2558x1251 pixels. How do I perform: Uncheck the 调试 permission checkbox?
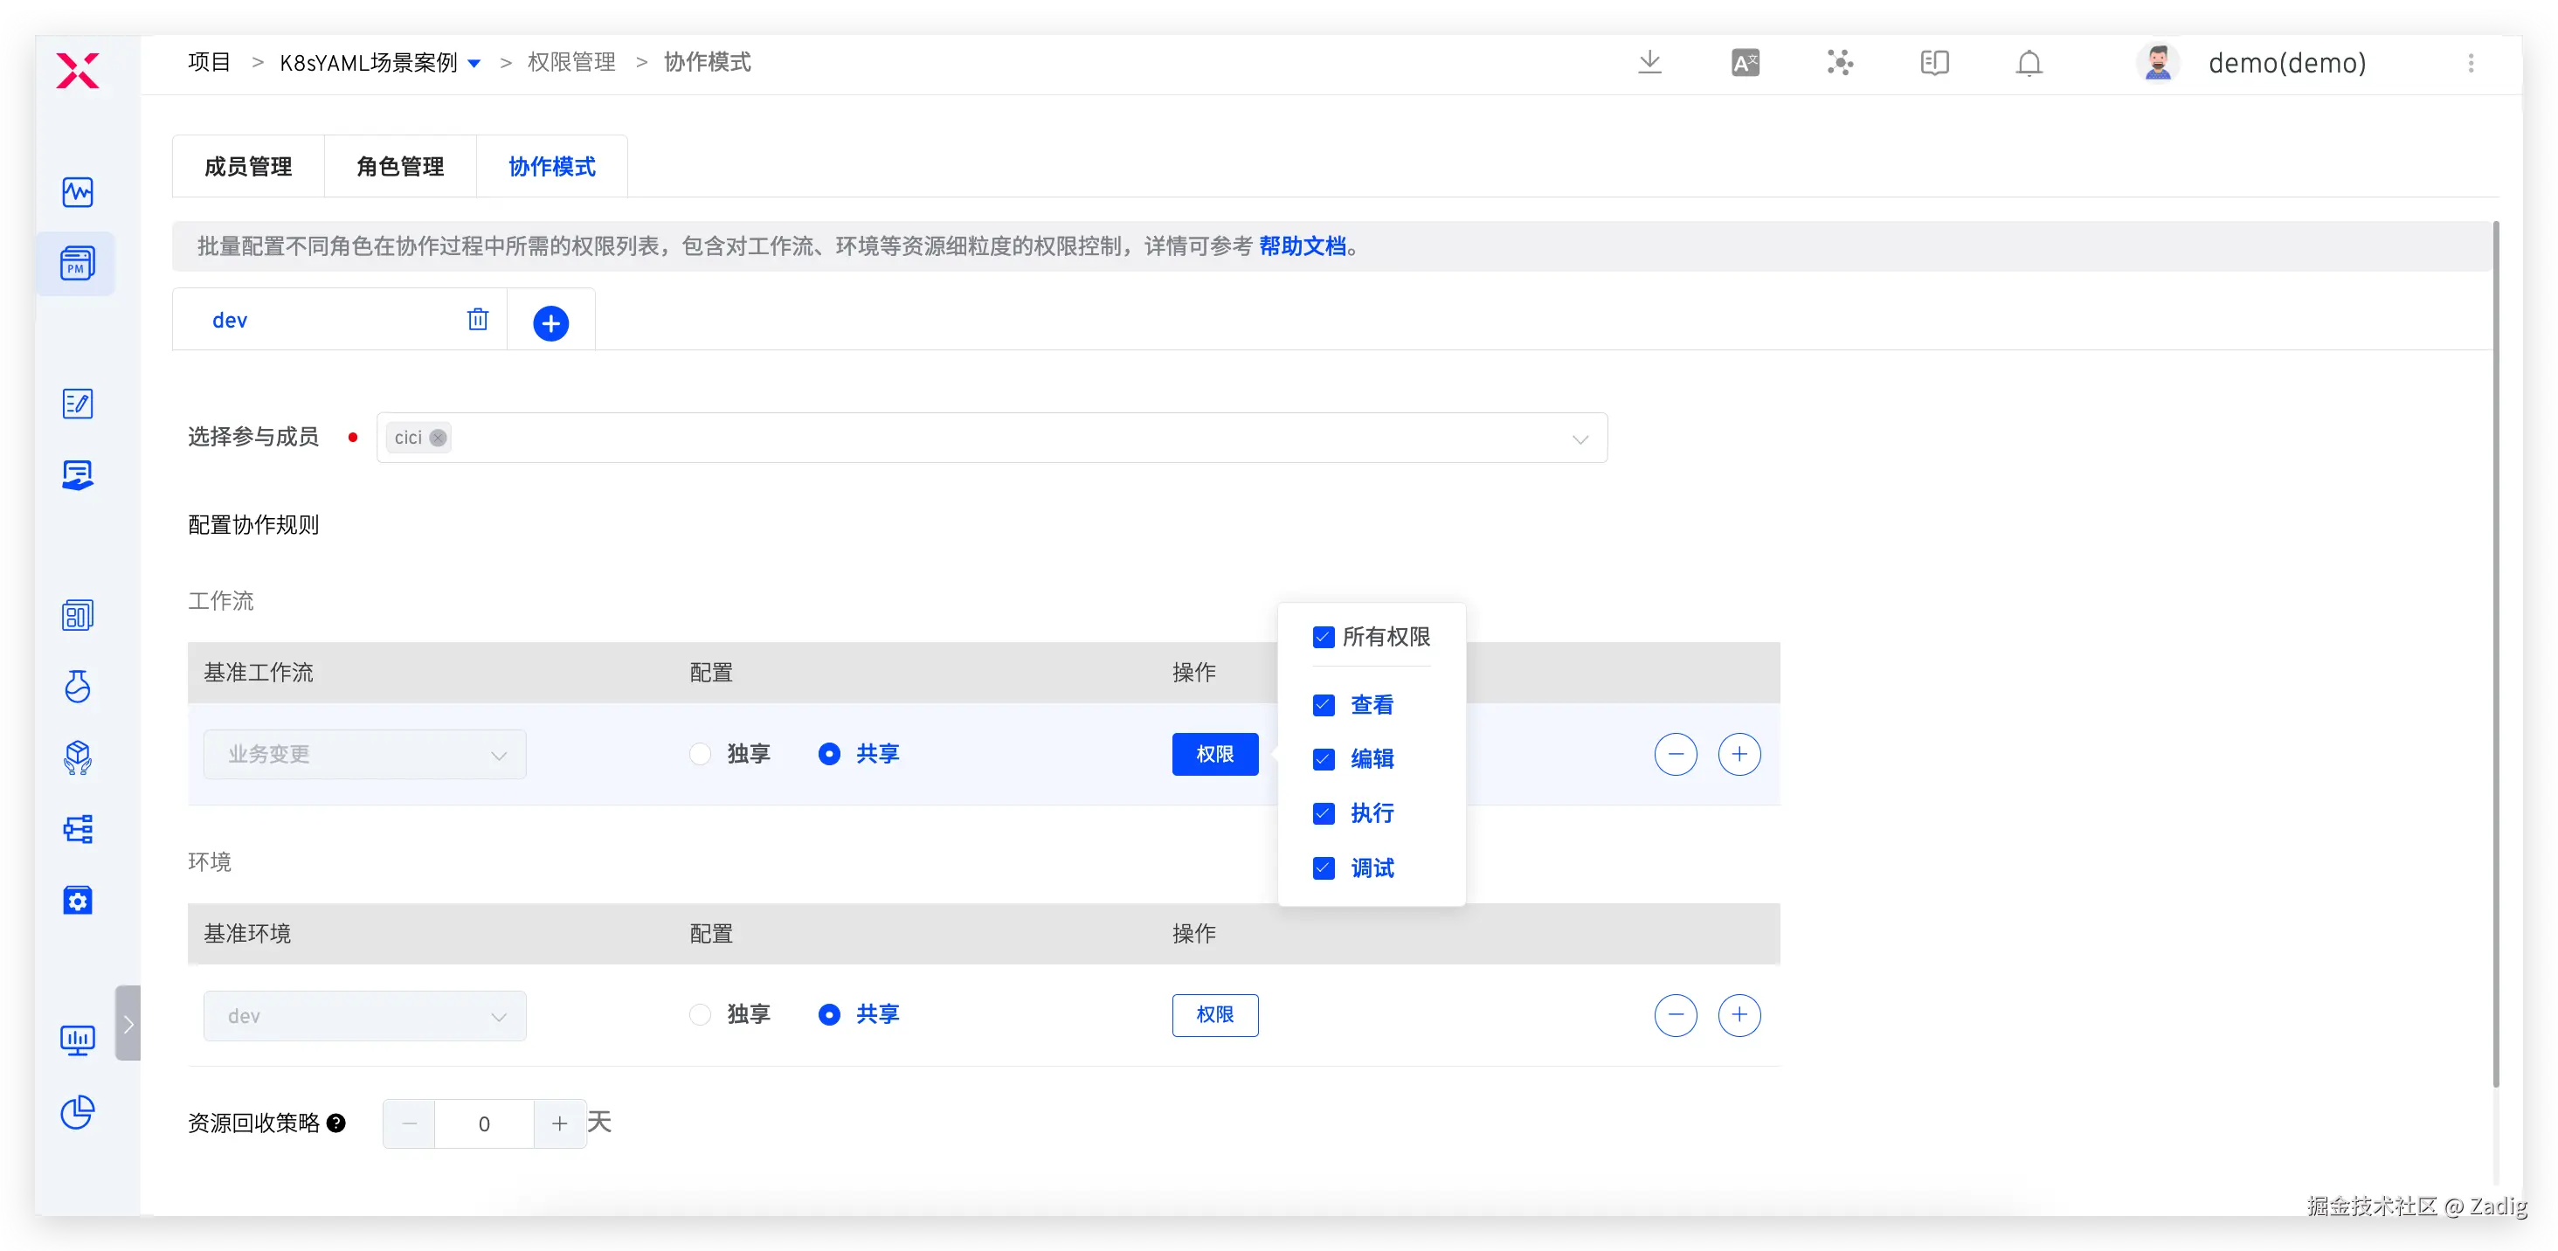1323,867
